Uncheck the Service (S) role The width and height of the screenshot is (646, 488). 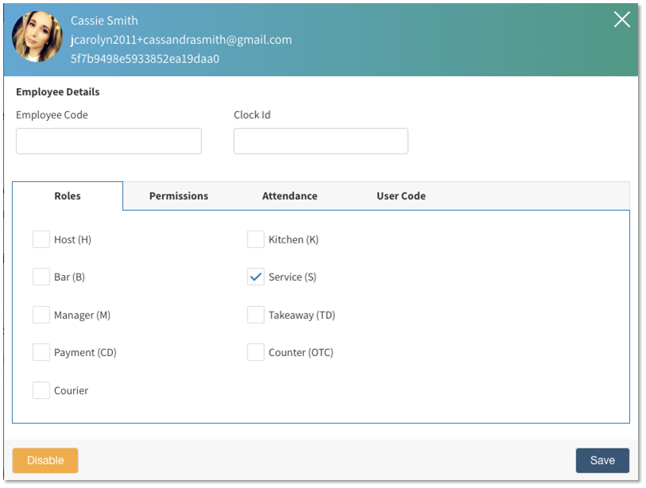click(255, 277)
